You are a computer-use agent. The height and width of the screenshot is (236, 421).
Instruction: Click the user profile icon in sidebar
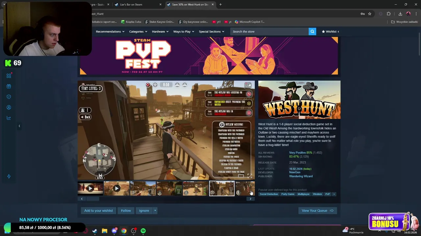(9, 107)
